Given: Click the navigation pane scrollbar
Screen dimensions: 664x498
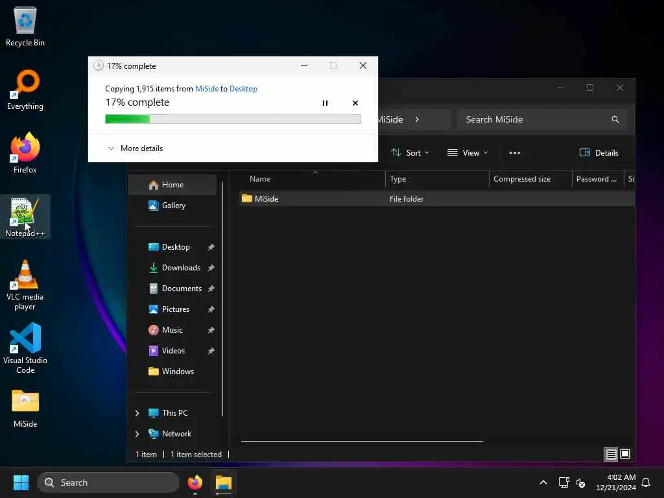Looking at the screenshot, I should click(x=222, y=298).
